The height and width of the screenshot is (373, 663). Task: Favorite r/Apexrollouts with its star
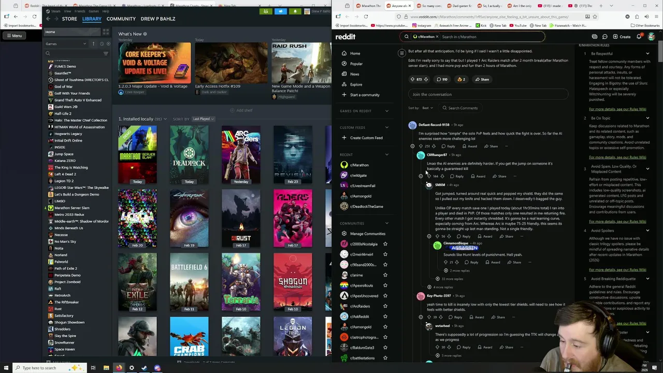coord(385,285)
